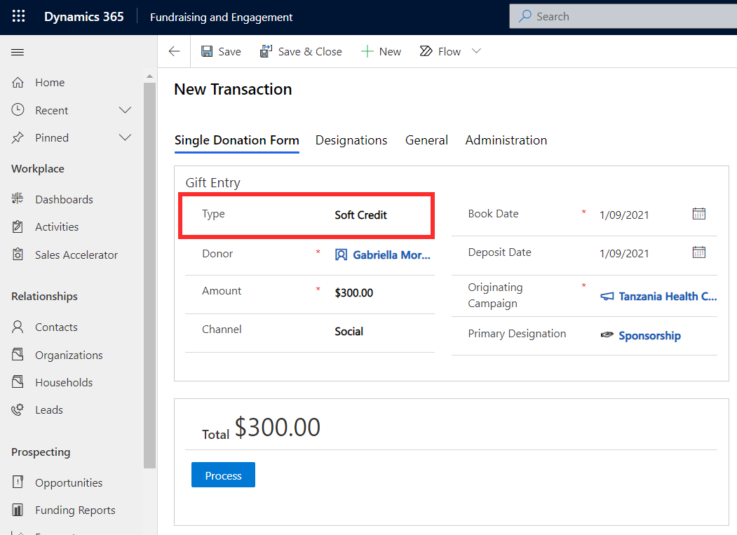
Task: Open Deposit Date calendar picker
Action: click(699, 252)
